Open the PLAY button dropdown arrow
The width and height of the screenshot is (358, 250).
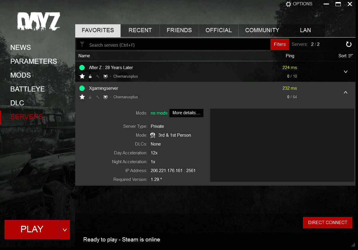coord(65,230)
